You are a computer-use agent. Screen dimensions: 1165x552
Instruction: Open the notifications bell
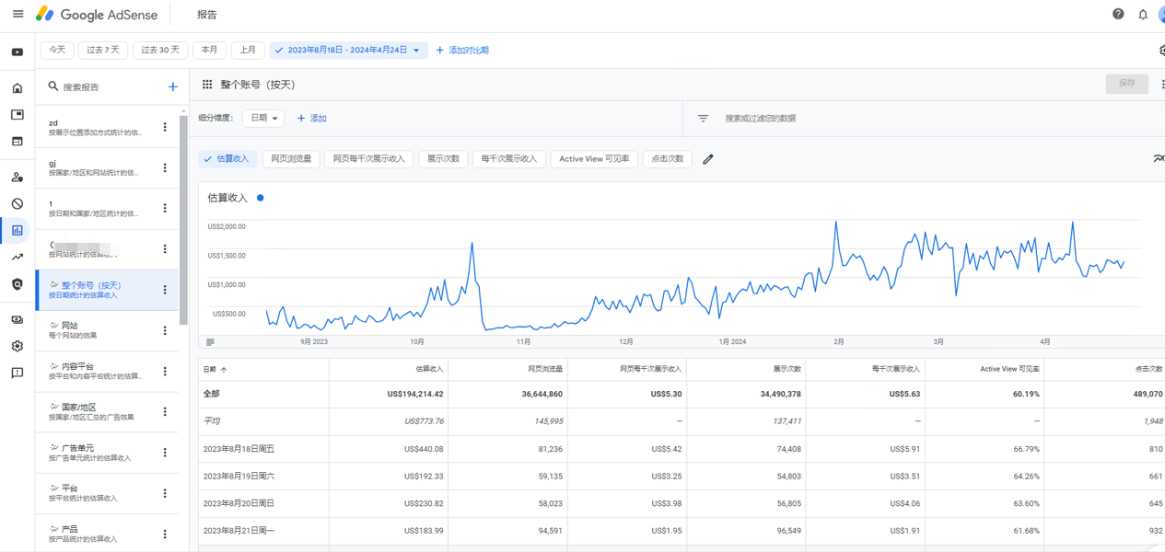1143,15
